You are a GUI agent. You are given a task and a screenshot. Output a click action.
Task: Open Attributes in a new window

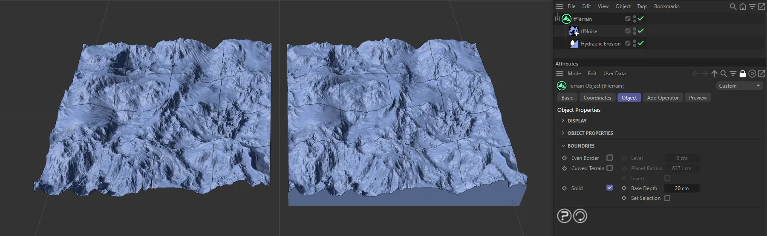761,74
